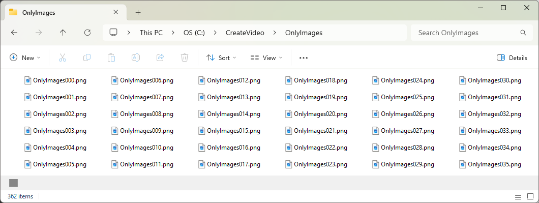
Task: Click the OnlyImages breadcrumb
Action: 304,33
